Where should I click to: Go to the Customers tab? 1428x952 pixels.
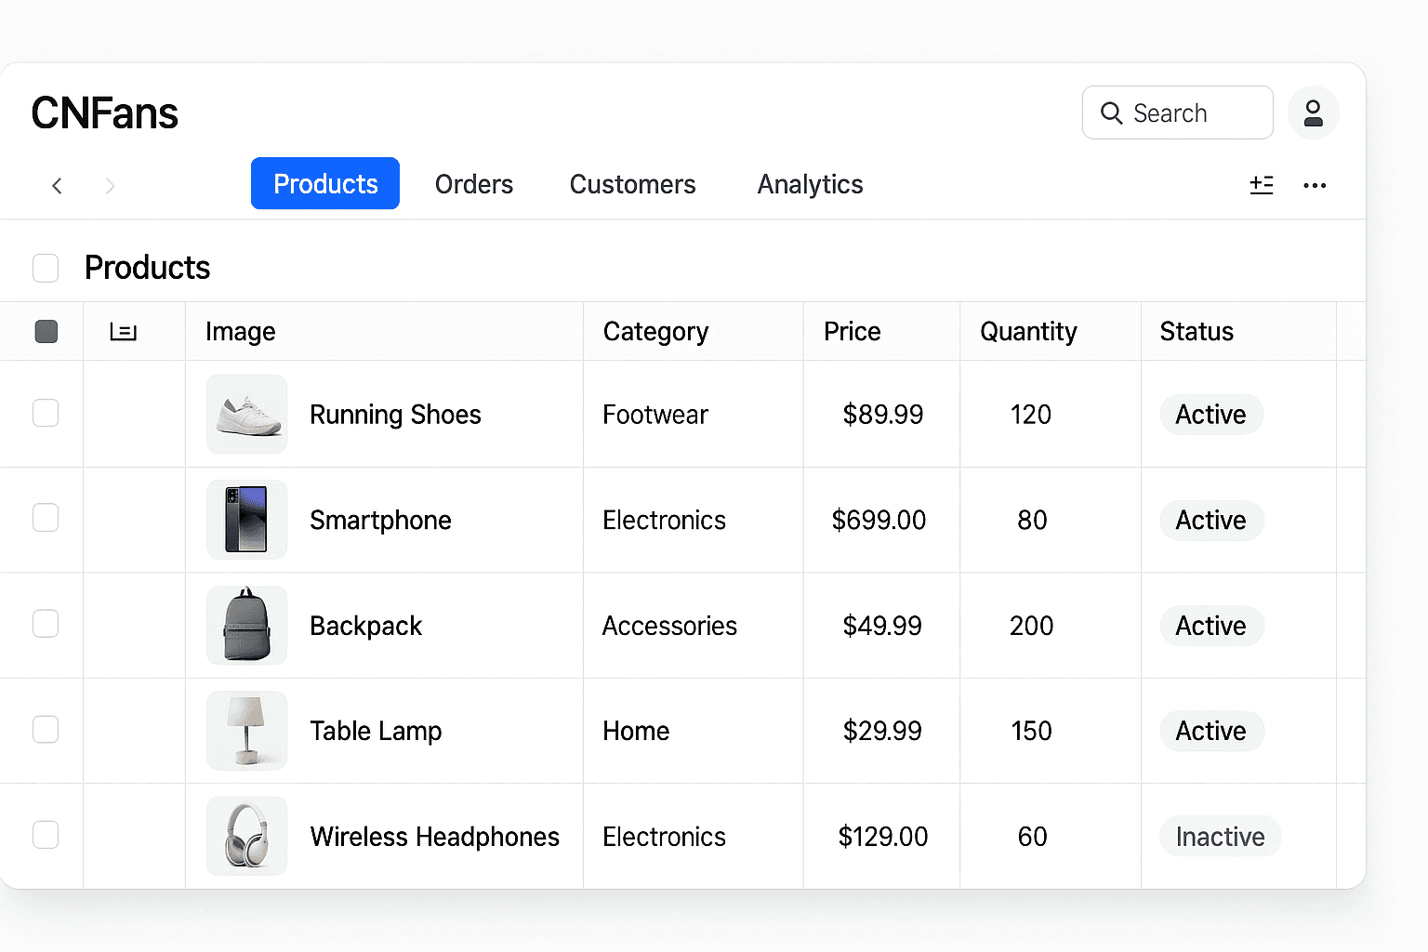click(x=632, y=184)
